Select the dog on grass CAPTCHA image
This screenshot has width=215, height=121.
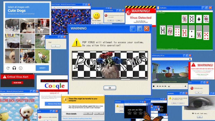(x=42, y=56)
